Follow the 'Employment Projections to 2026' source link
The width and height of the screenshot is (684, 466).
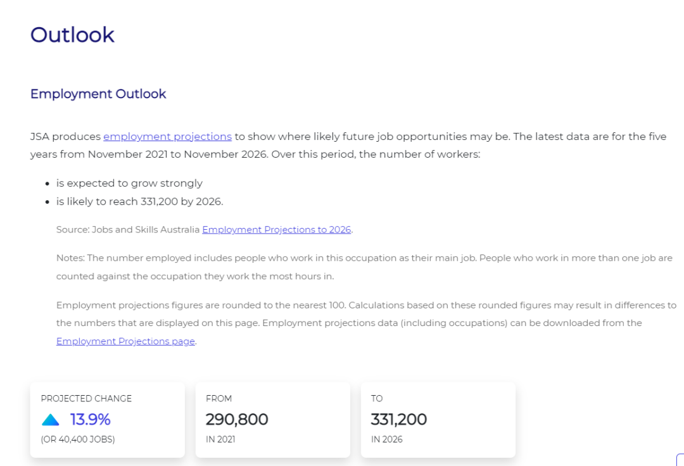coord(277,230)
